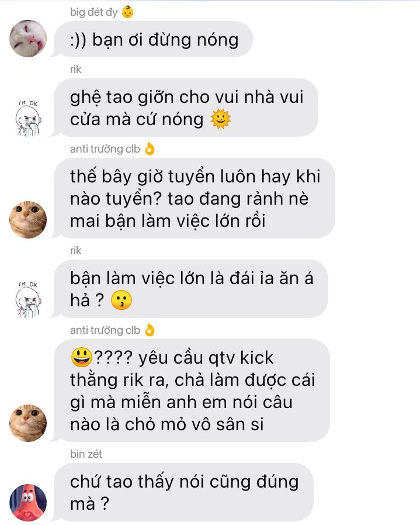Open big đét đy's white cat avatar
This screenshot has width=420, height=525.
point(28,39)
